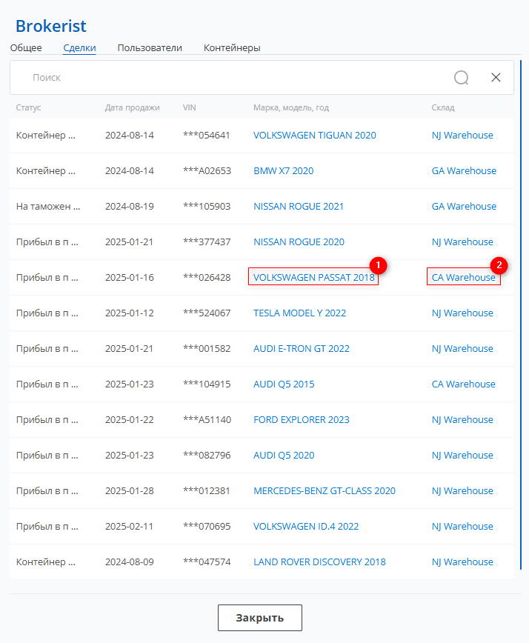This screenshot has width=529, height=643.
Task: Open VOLKSWAGEN ID.4 2022 link
Action: [x=306, y=527]
